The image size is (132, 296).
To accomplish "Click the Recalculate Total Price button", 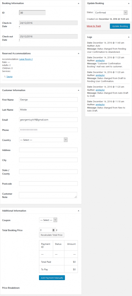I will (x=52, y=235).
